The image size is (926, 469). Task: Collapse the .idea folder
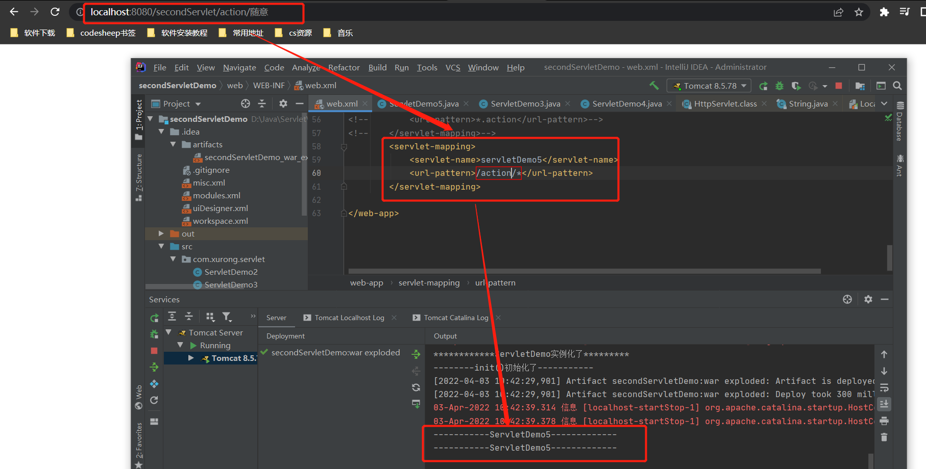[161, 131]
